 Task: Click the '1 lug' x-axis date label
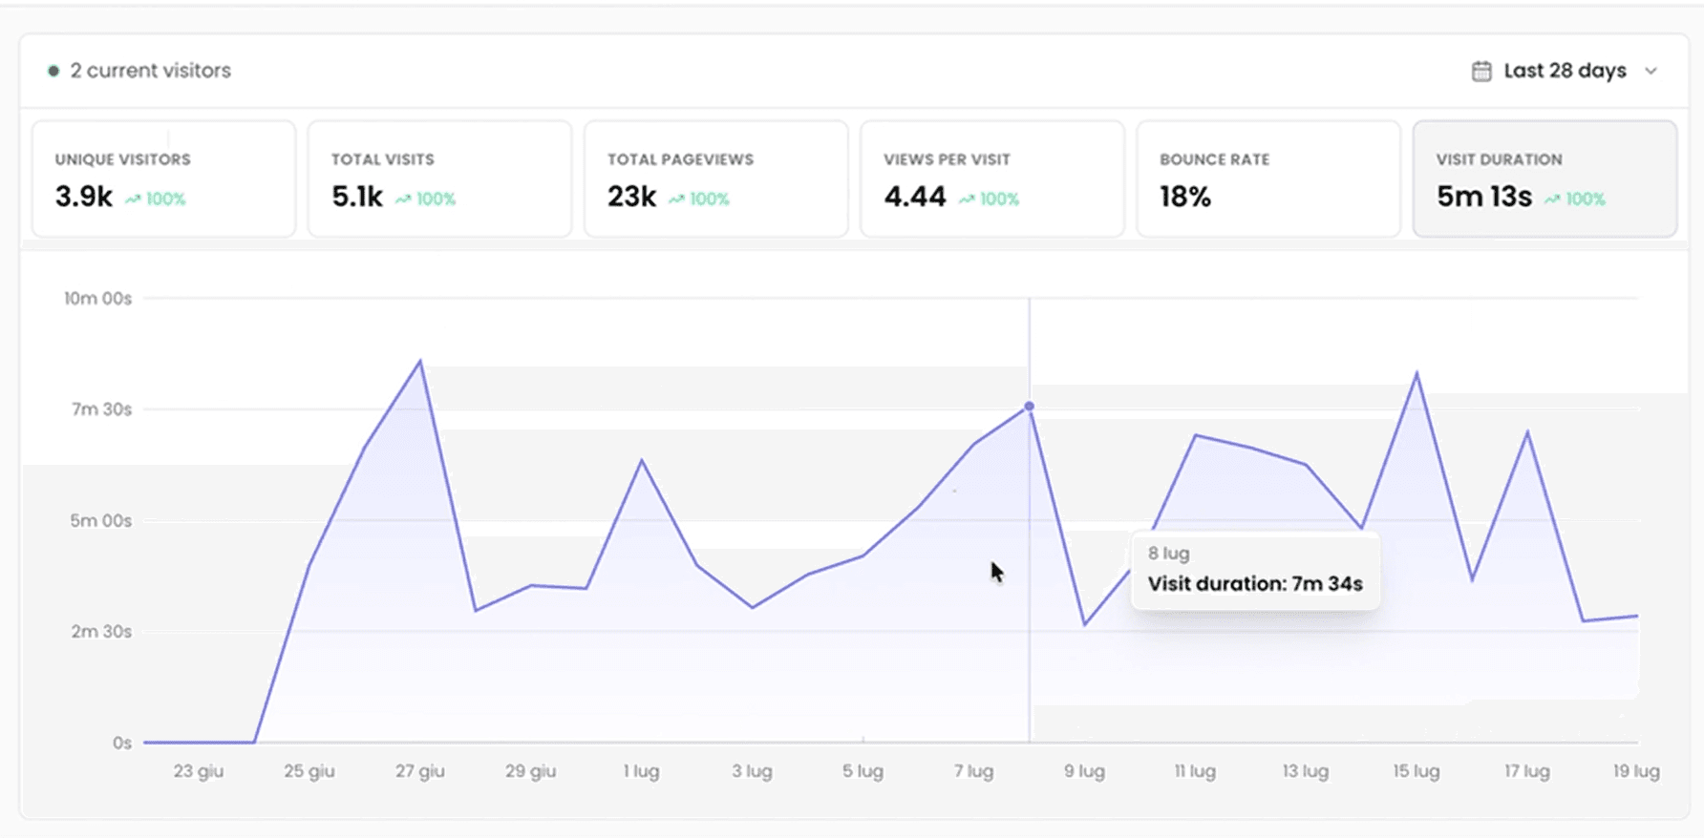[x=641, y=771]
